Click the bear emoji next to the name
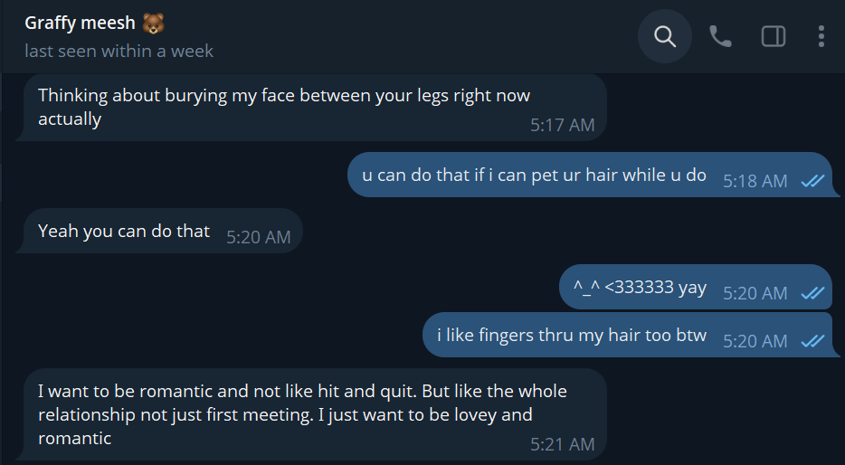The image size is (845, 465). point(153,24)
